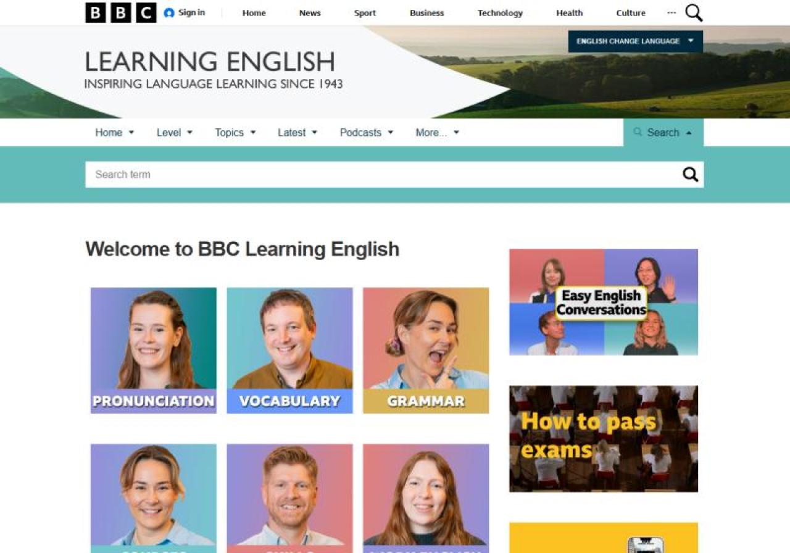Click the Learning English header title
Image resolution: width=790 pixels, height=553 pixels.
point(210,62)
